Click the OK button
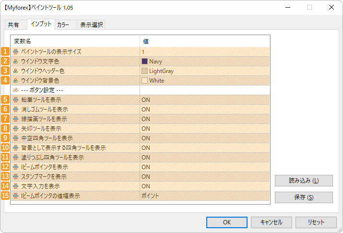 227,222
